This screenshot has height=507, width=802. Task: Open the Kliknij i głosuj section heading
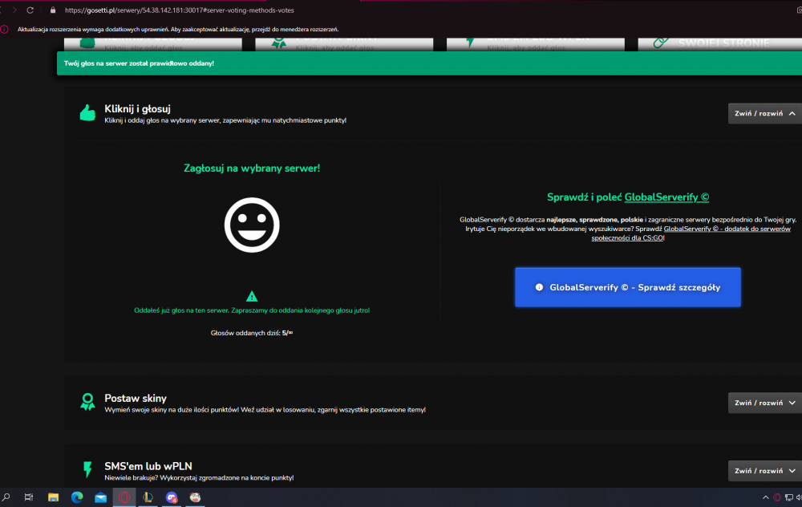[x=137, y=108]
